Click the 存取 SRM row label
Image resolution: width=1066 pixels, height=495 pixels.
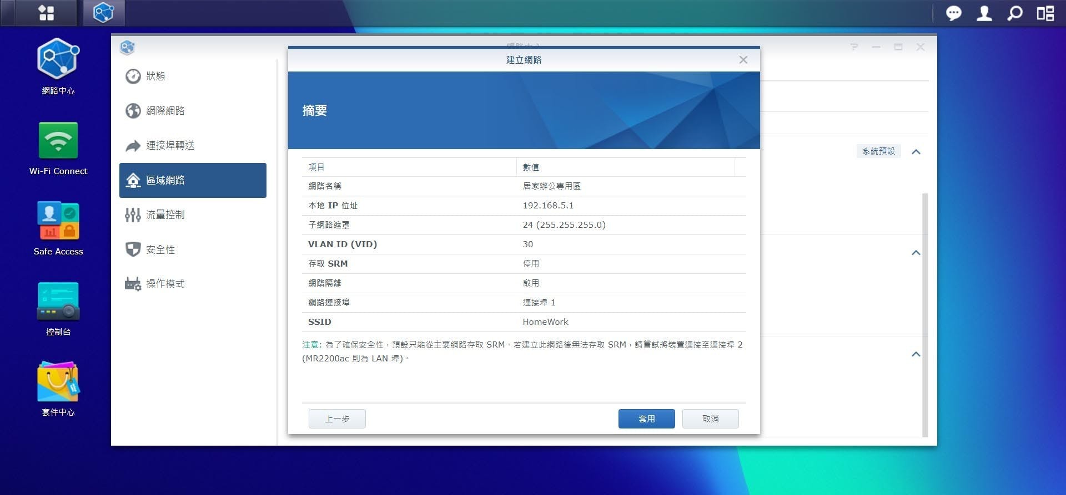click(328, 264)
